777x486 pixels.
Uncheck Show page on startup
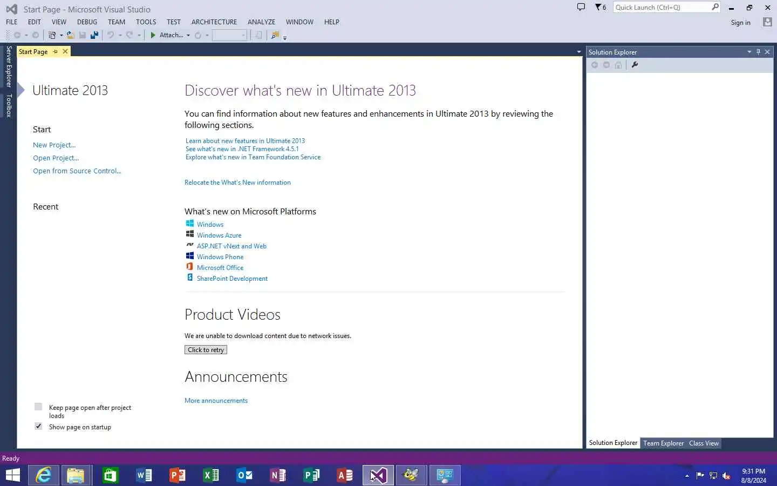click(x=38, y=426)
